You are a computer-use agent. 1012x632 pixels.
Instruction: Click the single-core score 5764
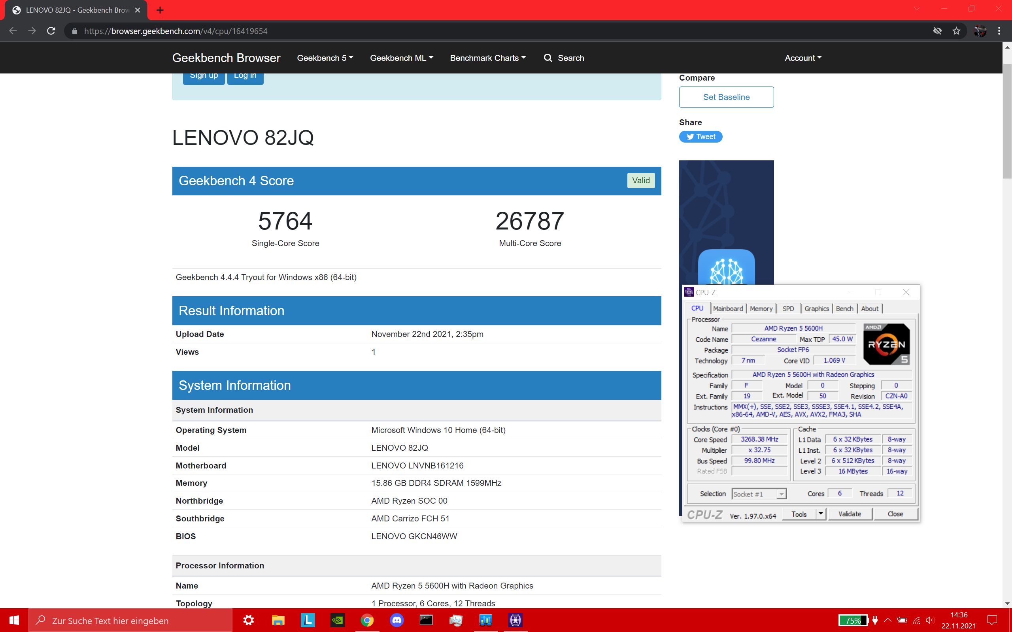285,221
